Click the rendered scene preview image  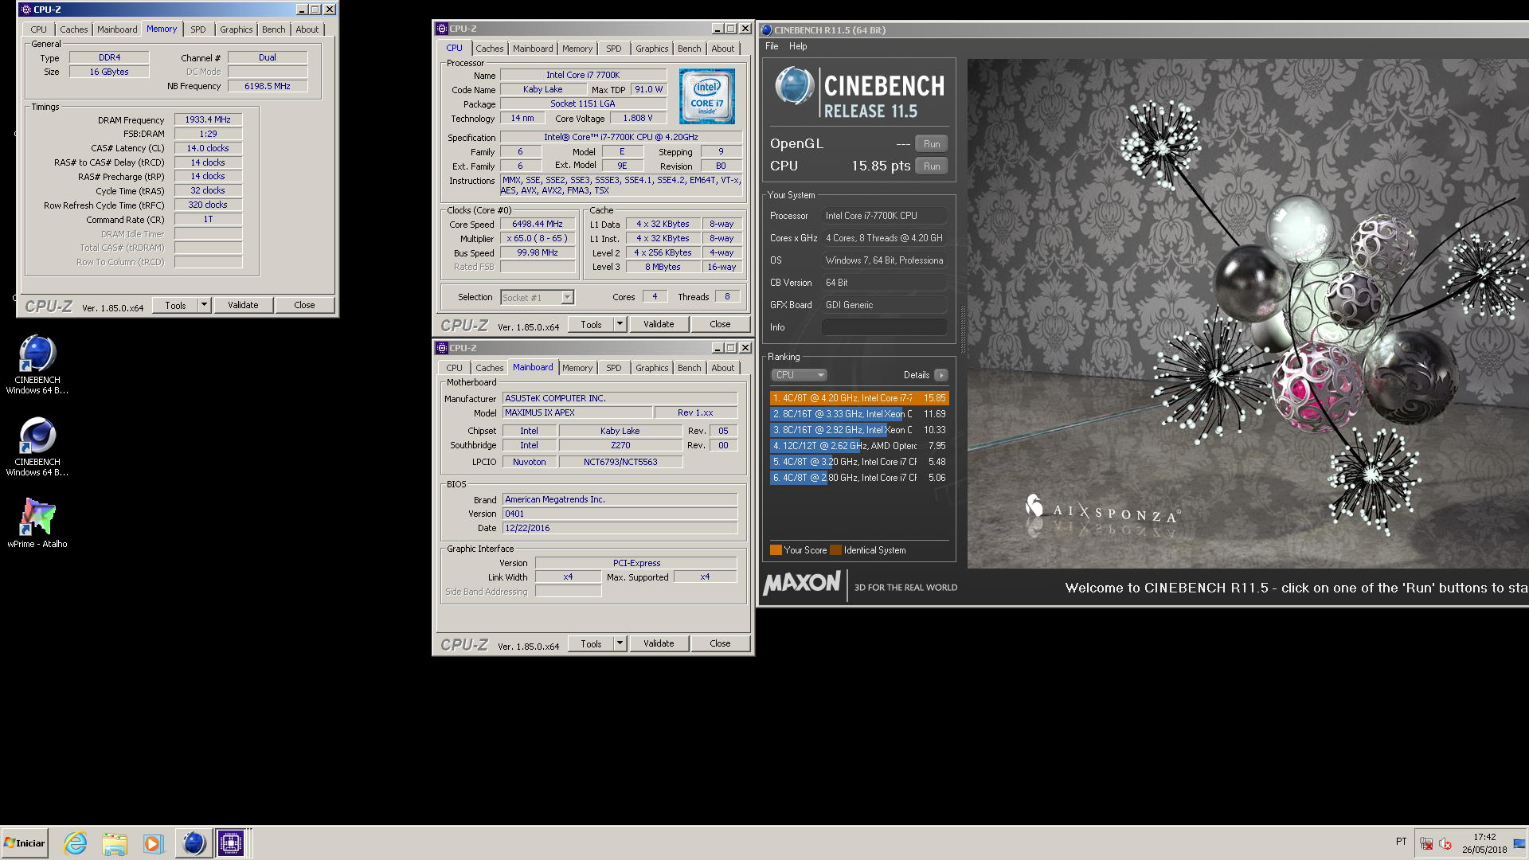[x=1247, y=313]
